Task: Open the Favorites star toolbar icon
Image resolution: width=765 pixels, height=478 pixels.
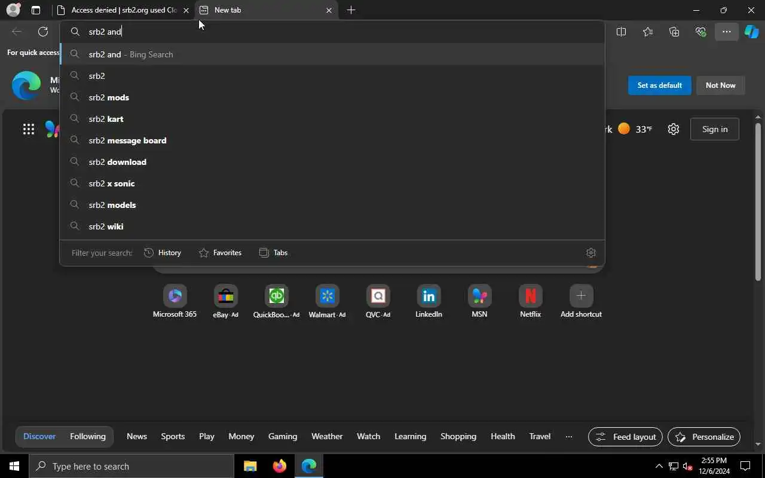Action: pos(648,32)
